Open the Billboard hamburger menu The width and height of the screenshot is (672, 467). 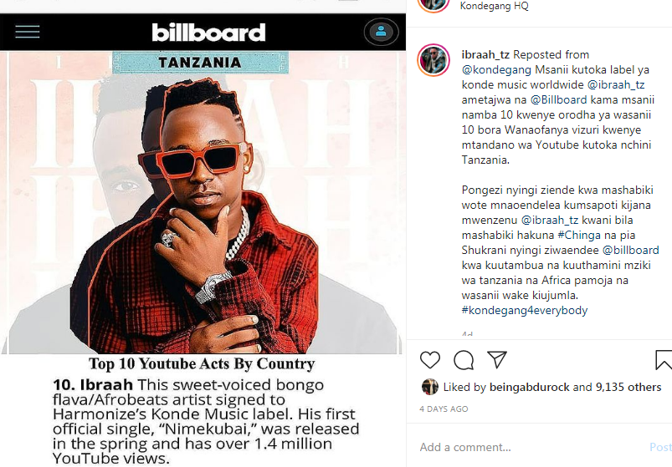28,32
